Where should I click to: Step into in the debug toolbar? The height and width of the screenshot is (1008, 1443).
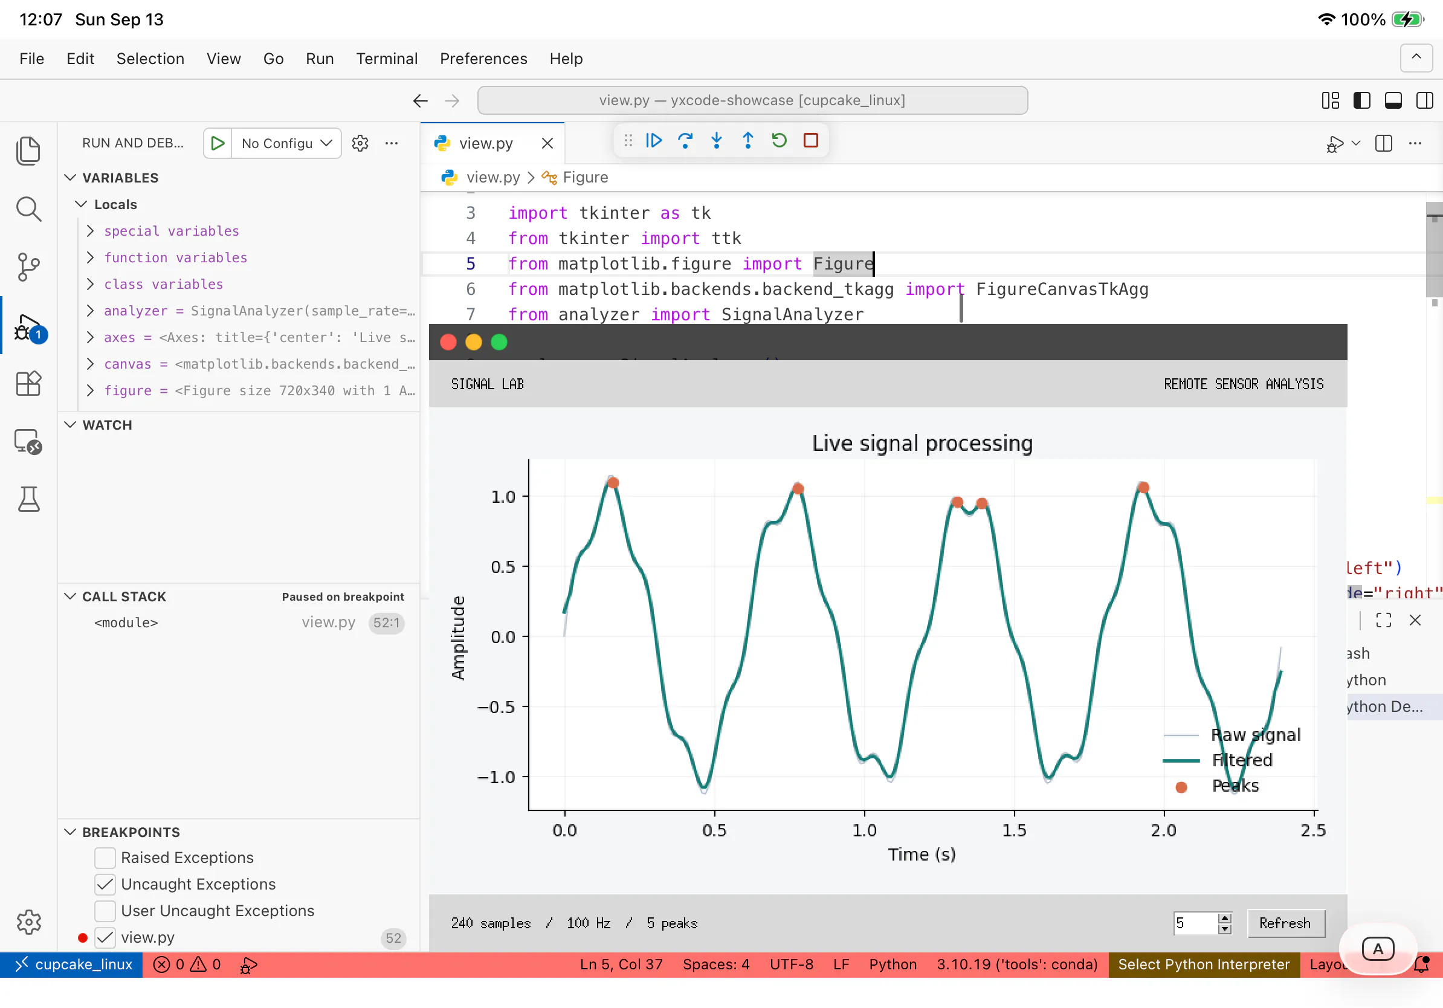pos(717,140)
